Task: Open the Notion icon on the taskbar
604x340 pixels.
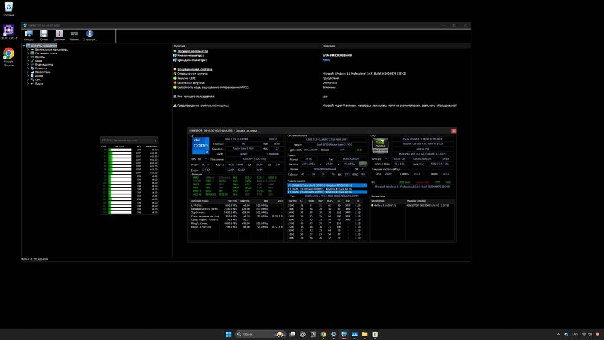Action: coord(313,334)
